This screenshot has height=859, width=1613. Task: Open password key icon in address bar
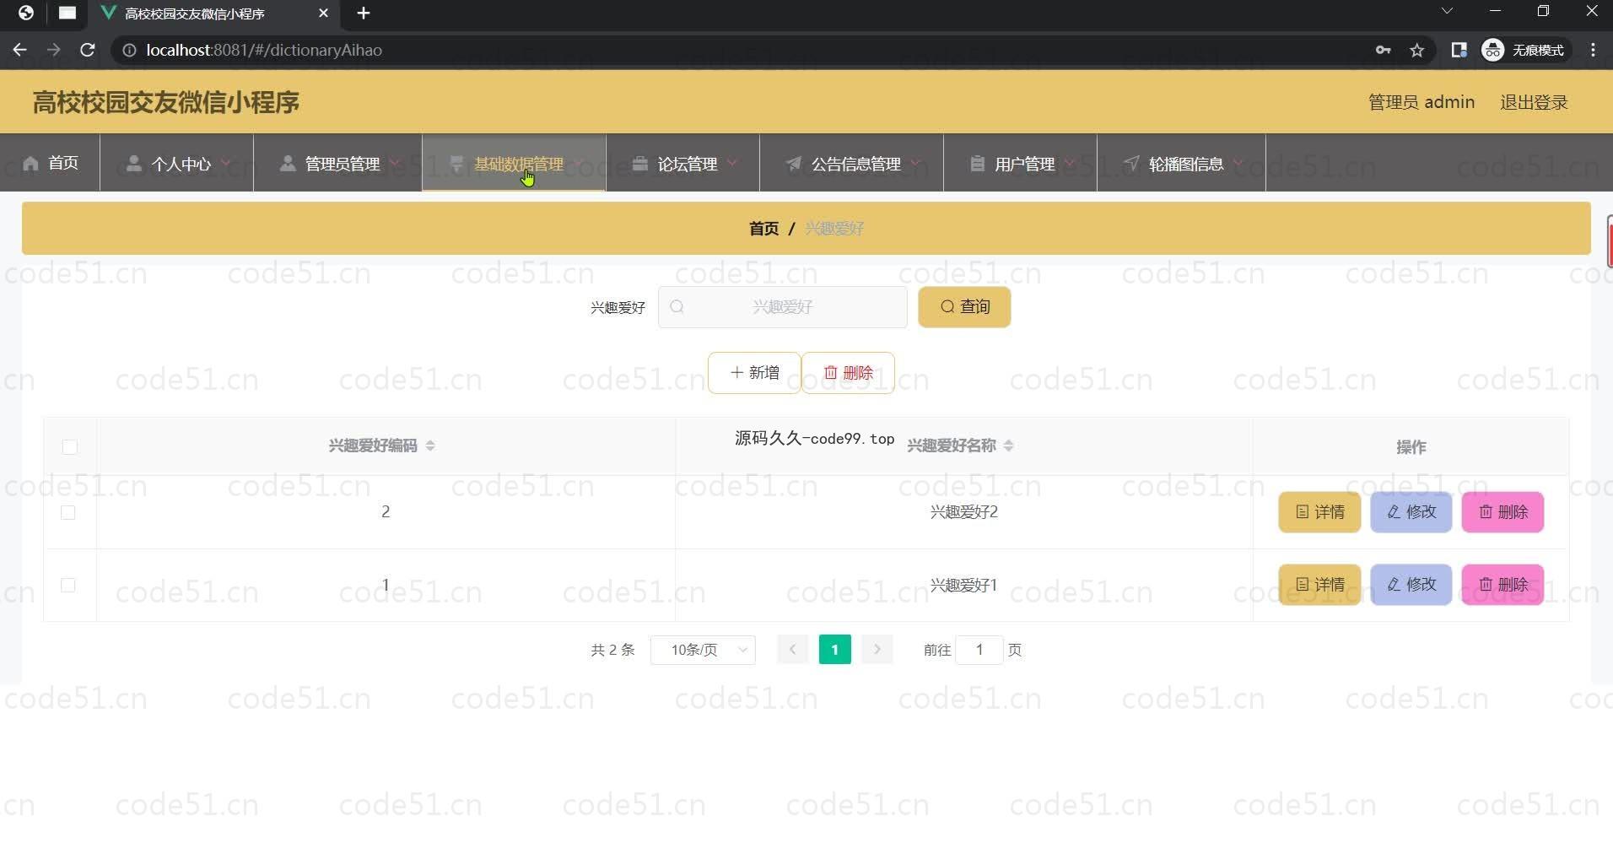click(1383, 50)
